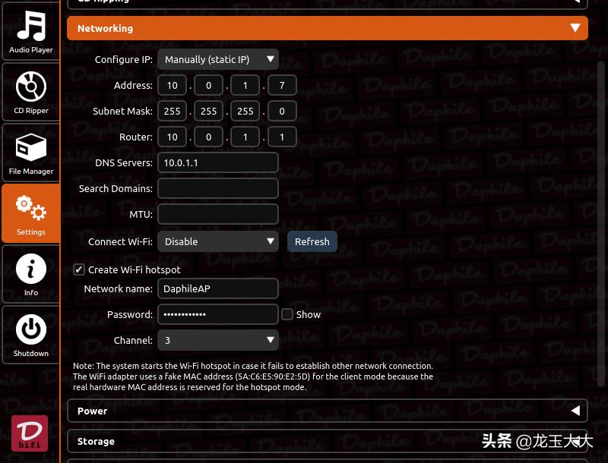The image size is (608, 463).
Task: Open the Storage section
Action: [328, 441]
